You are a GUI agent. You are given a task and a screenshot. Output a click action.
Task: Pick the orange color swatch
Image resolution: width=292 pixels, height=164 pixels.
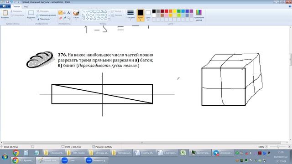coord(171,11)
